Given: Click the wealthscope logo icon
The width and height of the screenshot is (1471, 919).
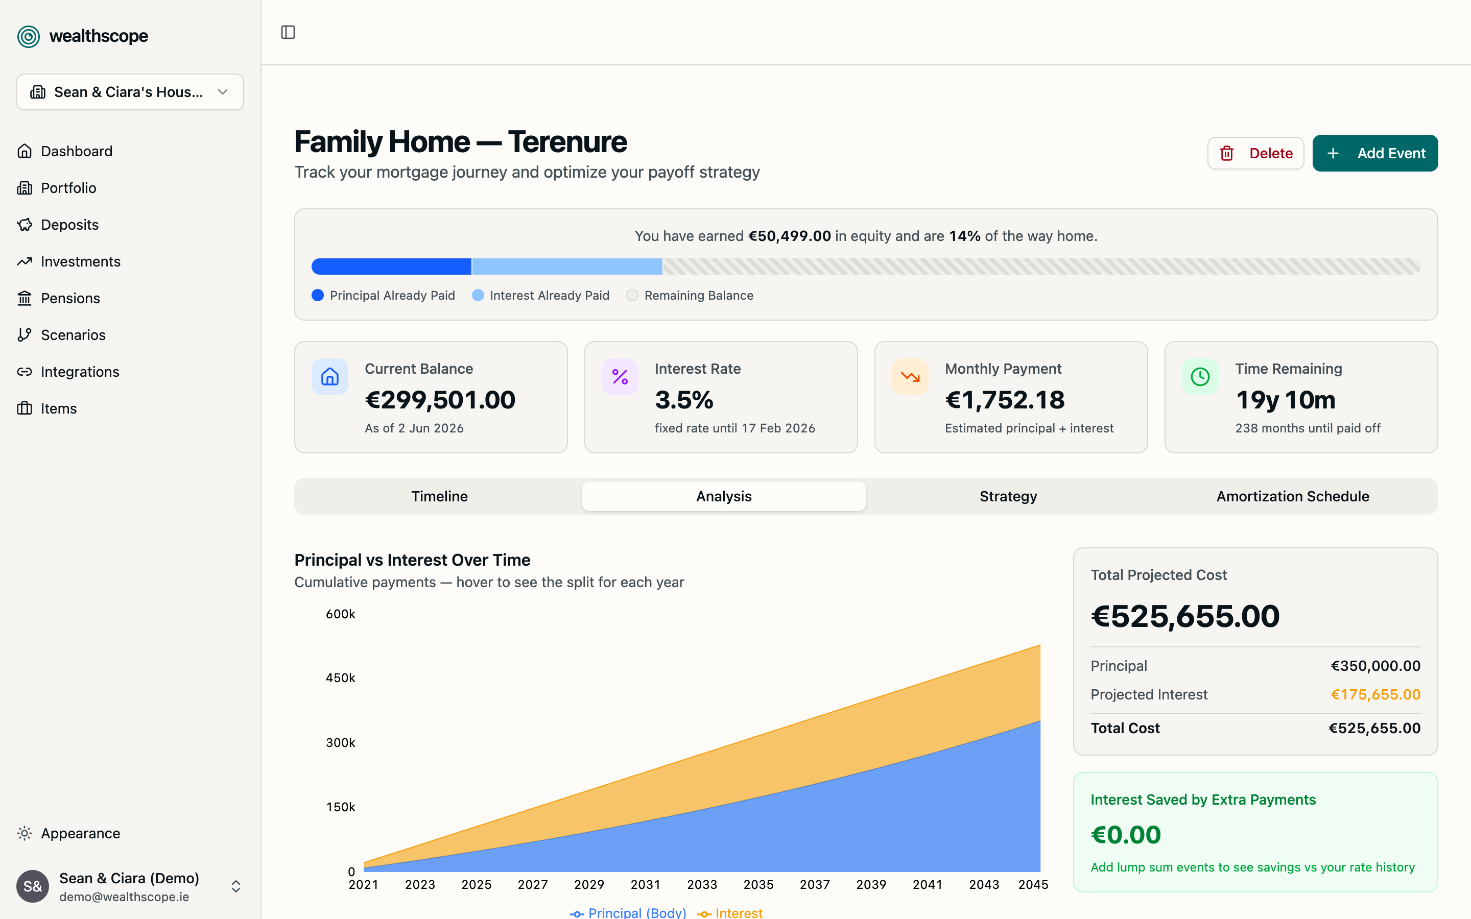Looking at the screenshot, I should [x=29, y=36].
